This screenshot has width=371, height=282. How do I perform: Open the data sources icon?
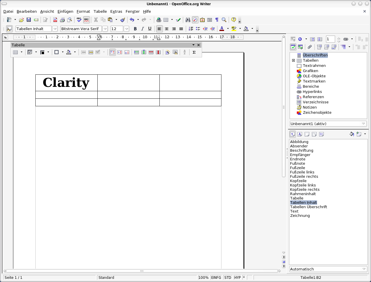[x=210, y=20]
